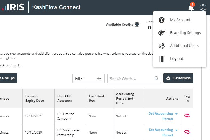
Task: Click the Search Clients input field
Action: [131, 78]
